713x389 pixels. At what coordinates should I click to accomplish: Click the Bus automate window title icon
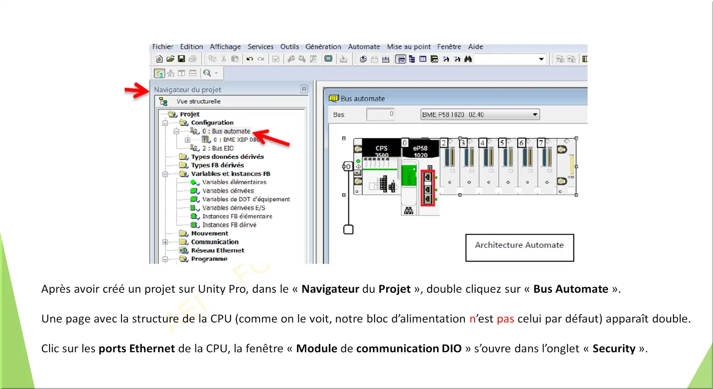point(334,98)
